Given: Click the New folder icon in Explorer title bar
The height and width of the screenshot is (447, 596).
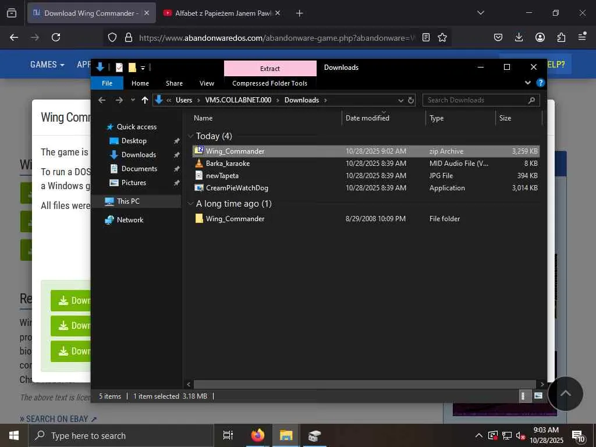Looking at the screenshot, I should pos(132,68).
